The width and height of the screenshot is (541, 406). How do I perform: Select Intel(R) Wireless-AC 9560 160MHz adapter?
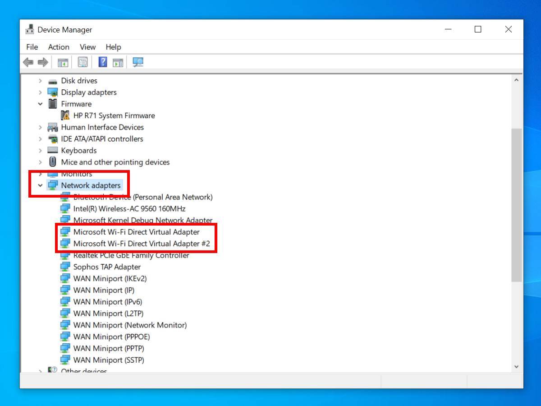[129, 209]
